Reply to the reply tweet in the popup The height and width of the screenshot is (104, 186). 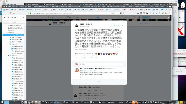coord(81,77)
